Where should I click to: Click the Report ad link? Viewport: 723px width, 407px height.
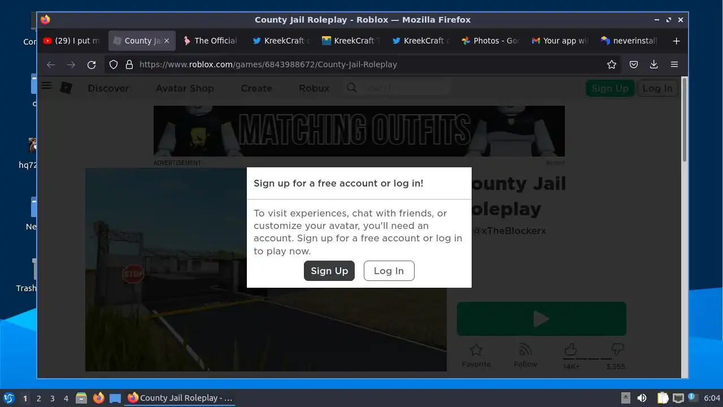point(555,163)
